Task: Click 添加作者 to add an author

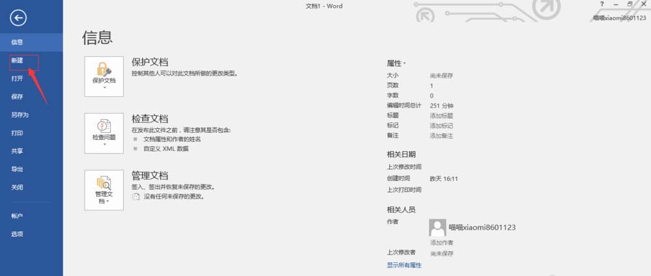Action: click(442, 243)
